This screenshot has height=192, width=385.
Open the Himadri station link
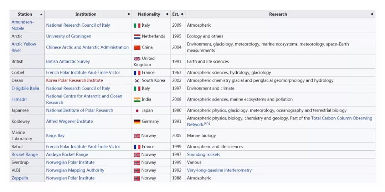(19, 99)
